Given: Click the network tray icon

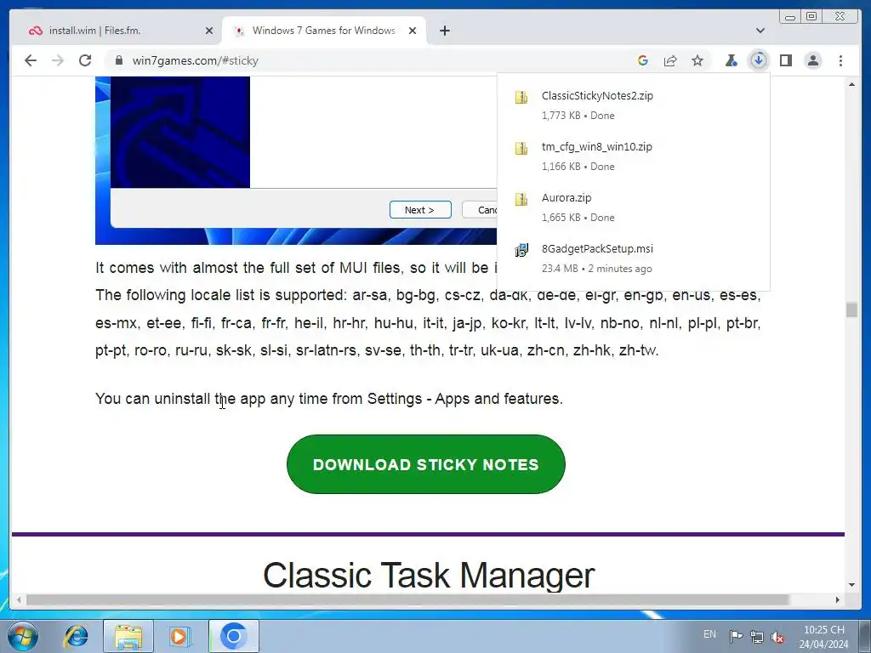Looking at the screenshot, I should tap(756, 636).
